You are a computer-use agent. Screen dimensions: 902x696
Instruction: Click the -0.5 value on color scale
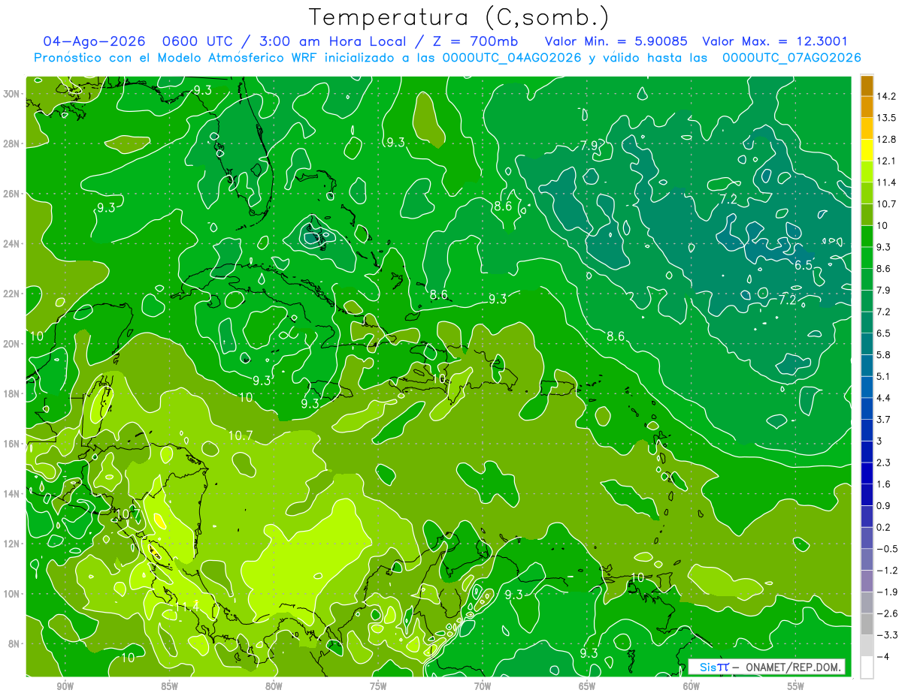pos(887,549)
